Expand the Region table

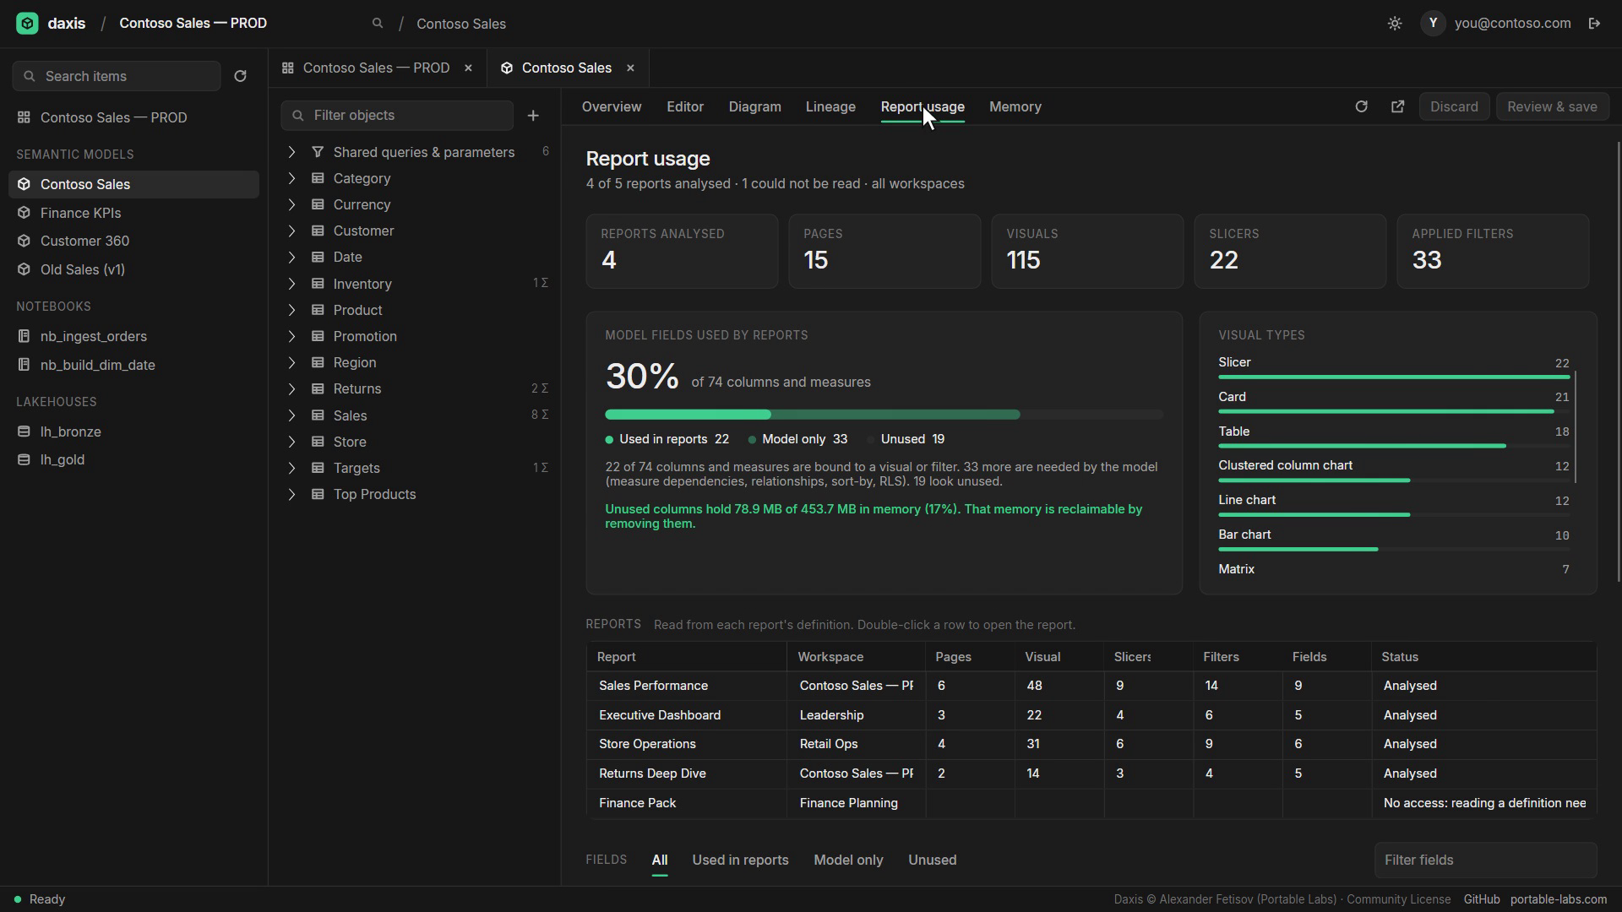coord(291,362)
